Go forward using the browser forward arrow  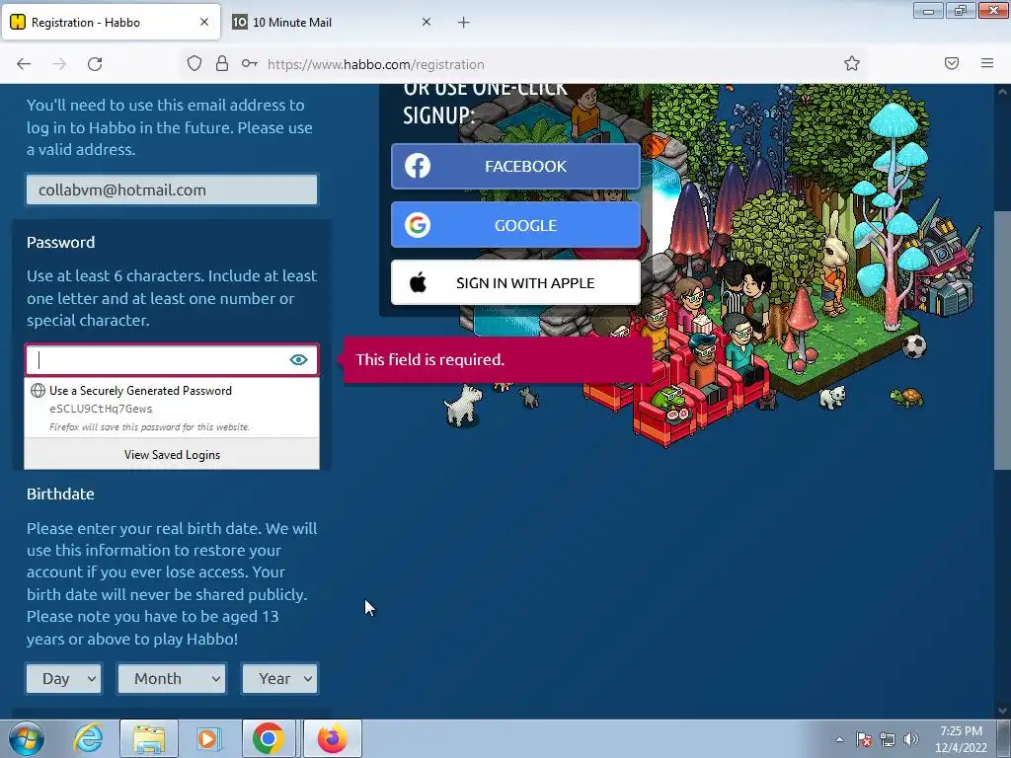coord(59,64)
